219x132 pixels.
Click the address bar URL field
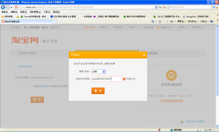[85, 7]
